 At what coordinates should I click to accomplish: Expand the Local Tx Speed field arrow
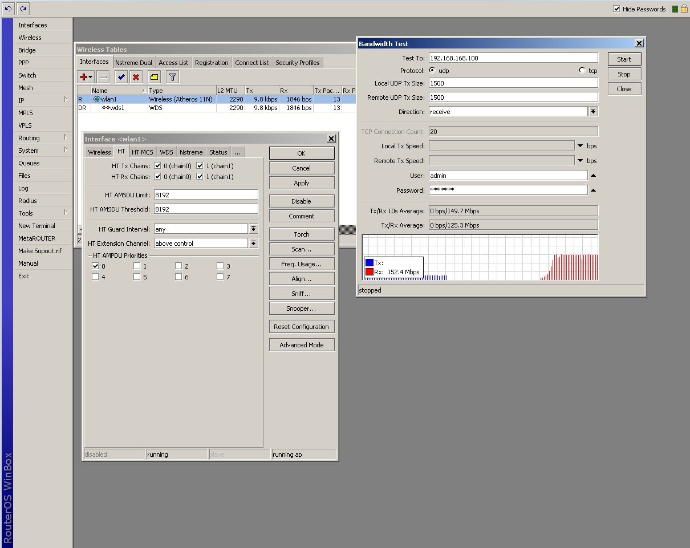pos(581,146)
